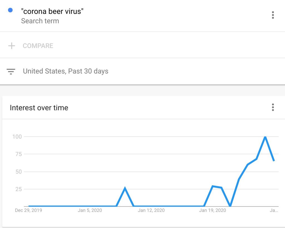
Task: Click the COMPARE label
Action: click(38, 46)
